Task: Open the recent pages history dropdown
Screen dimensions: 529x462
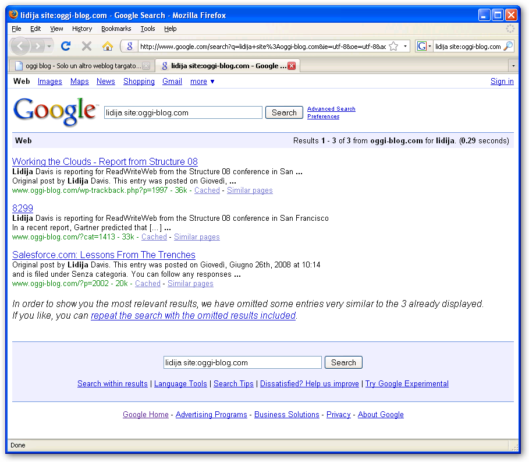Action: click(x=49, y=46)
